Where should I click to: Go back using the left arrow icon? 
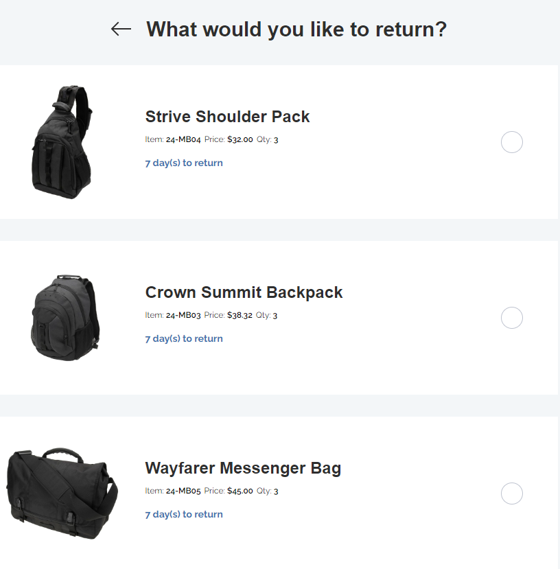click(121, 29)
